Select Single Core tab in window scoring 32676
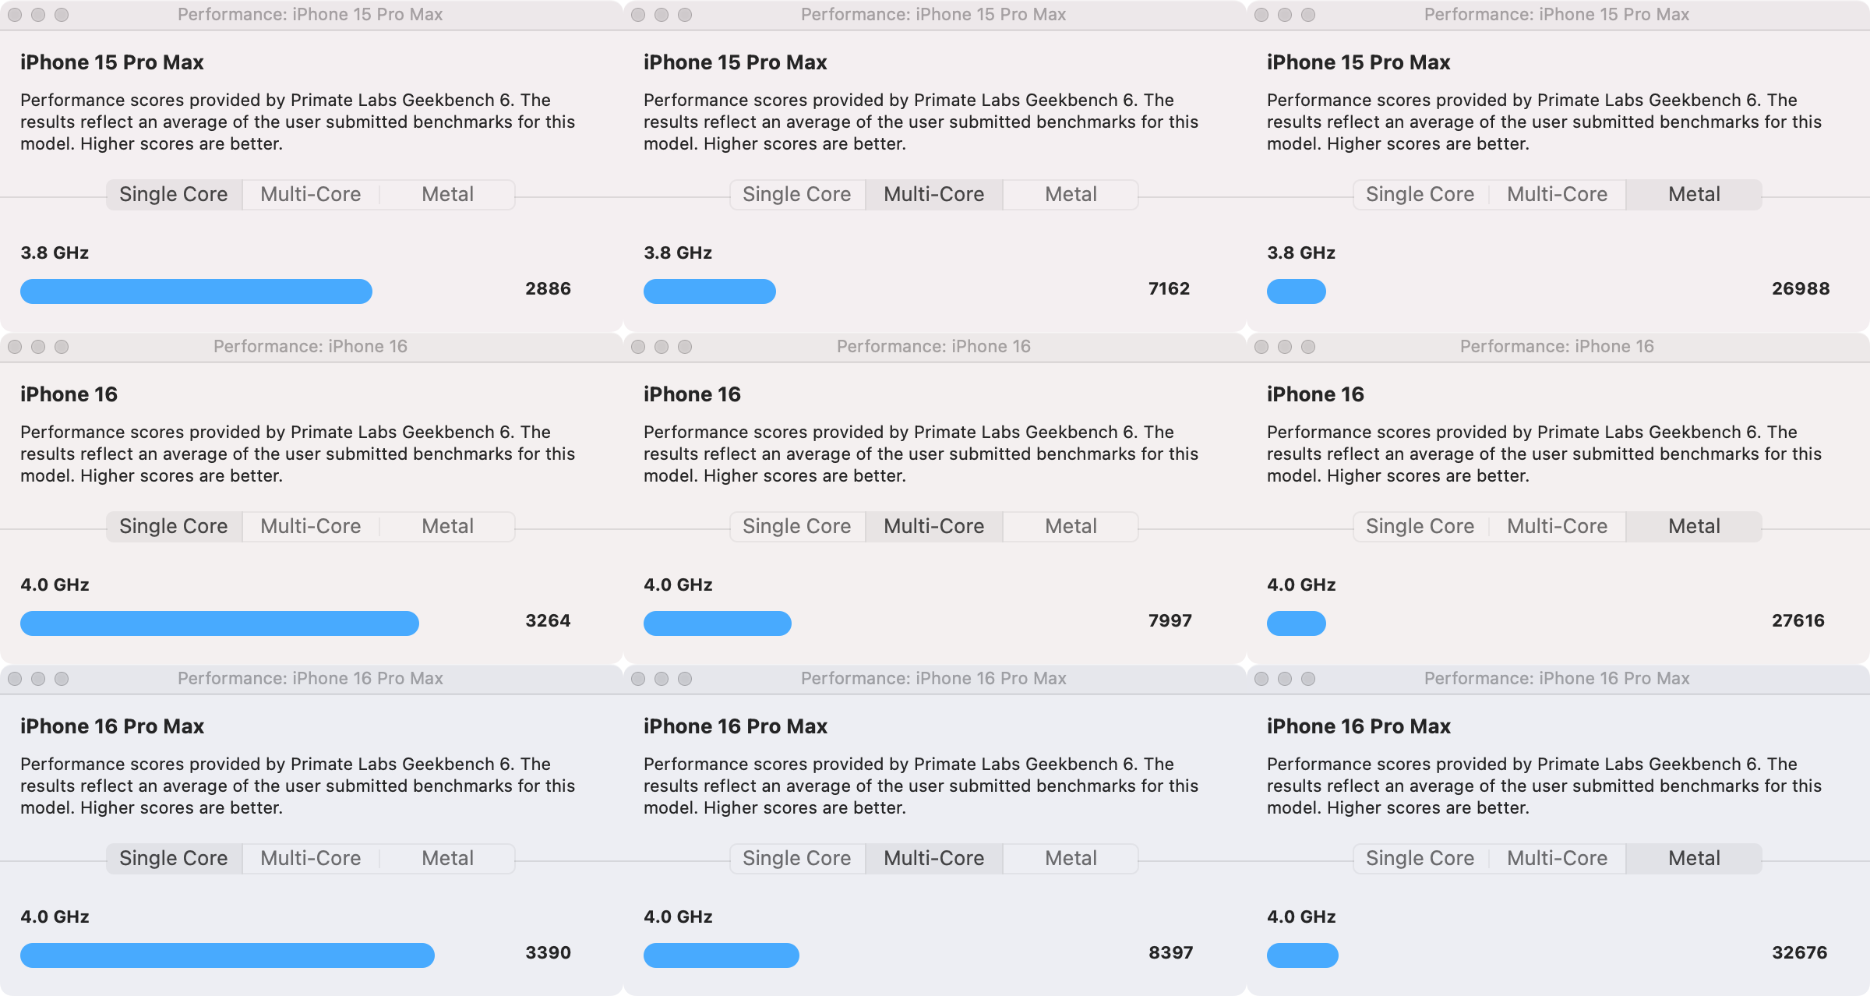The width and height of the screenshot is (1870, 996). (1420, 858)
